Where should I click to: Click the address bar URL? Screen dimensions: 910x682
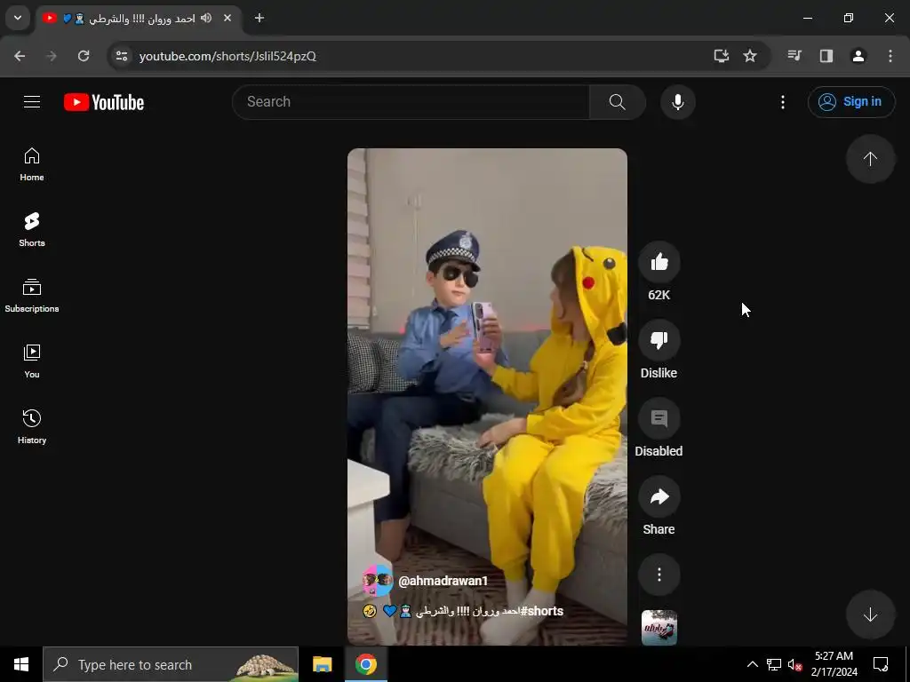(x=227, y=56)
